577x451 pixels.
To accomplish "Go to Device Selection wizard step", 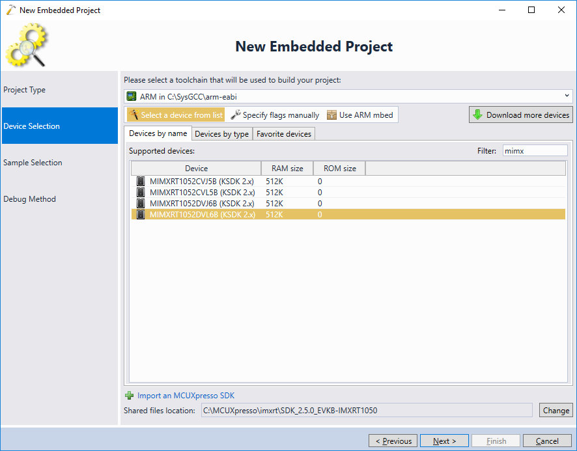I will point(60,126).
